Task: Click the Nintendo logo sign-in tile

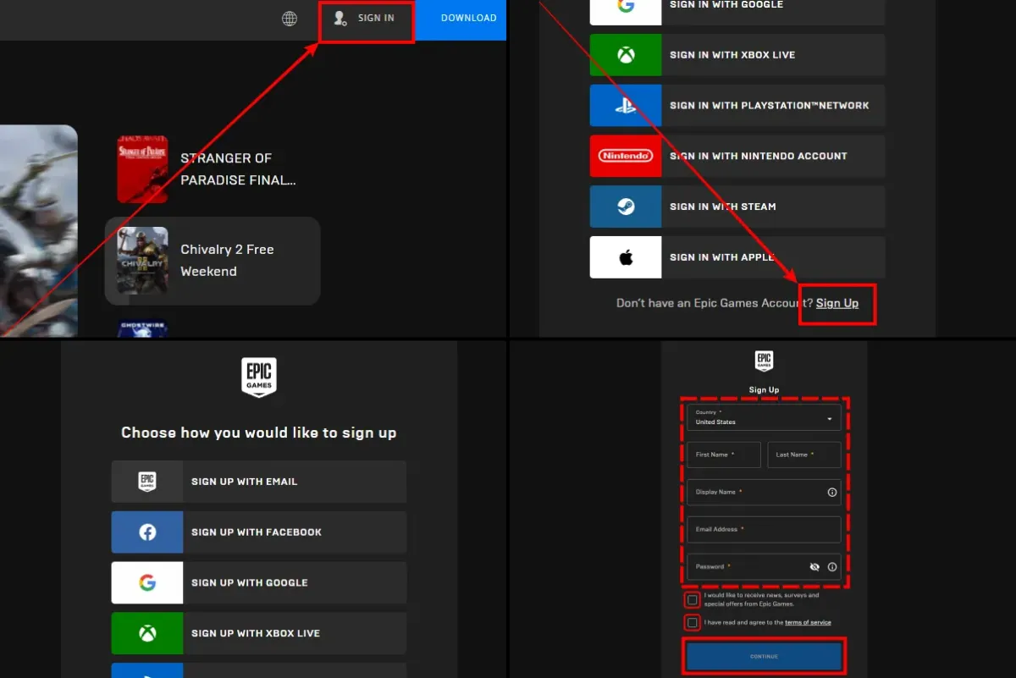Action: pos(626,156)
